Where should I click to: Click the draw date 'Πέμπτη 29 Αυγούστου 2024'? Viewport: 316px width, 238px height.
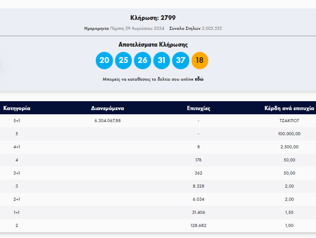[x=137, y=28]
